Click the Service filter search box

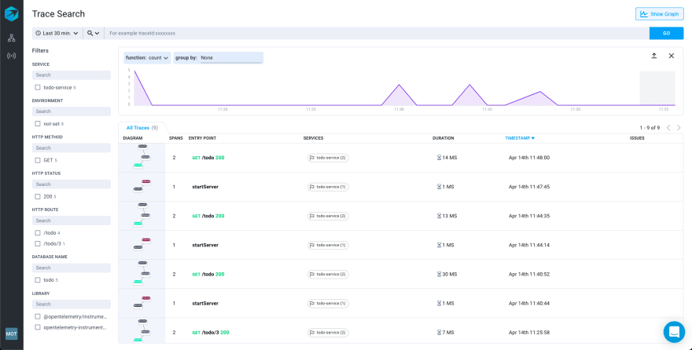click(x=72, y=75)
